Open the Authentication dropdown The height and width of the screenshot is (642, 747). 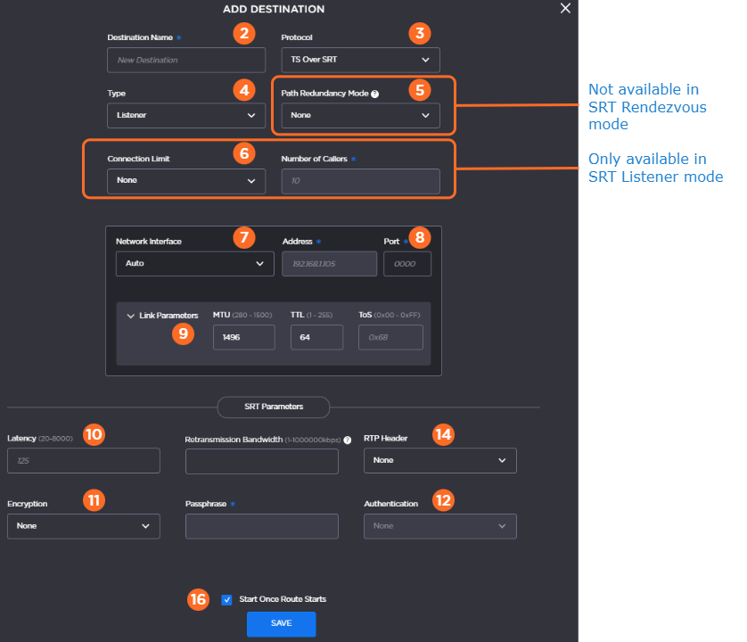pos(439,526)
